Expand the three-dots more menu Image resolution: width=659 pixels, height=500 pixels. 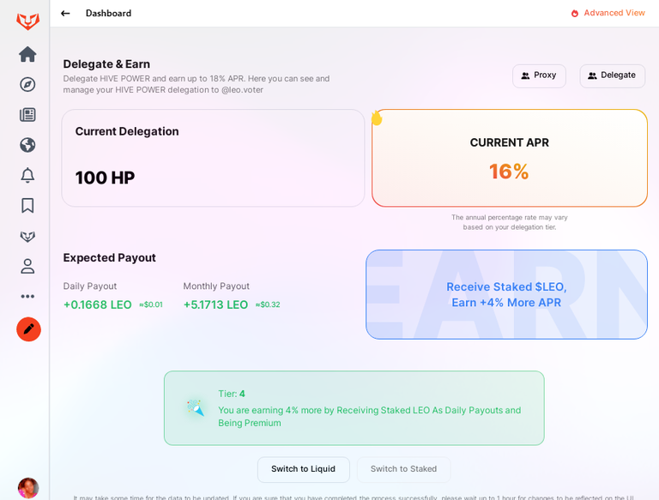pyautogui.click(x=27, y=296)
